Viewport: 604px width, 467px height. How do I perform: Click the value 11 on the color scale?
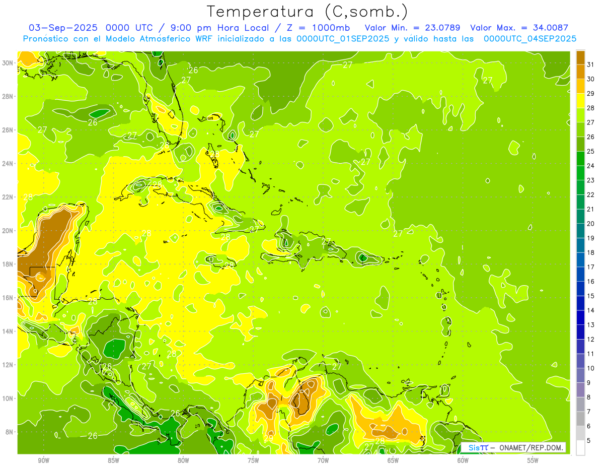(x=591, y=354)
